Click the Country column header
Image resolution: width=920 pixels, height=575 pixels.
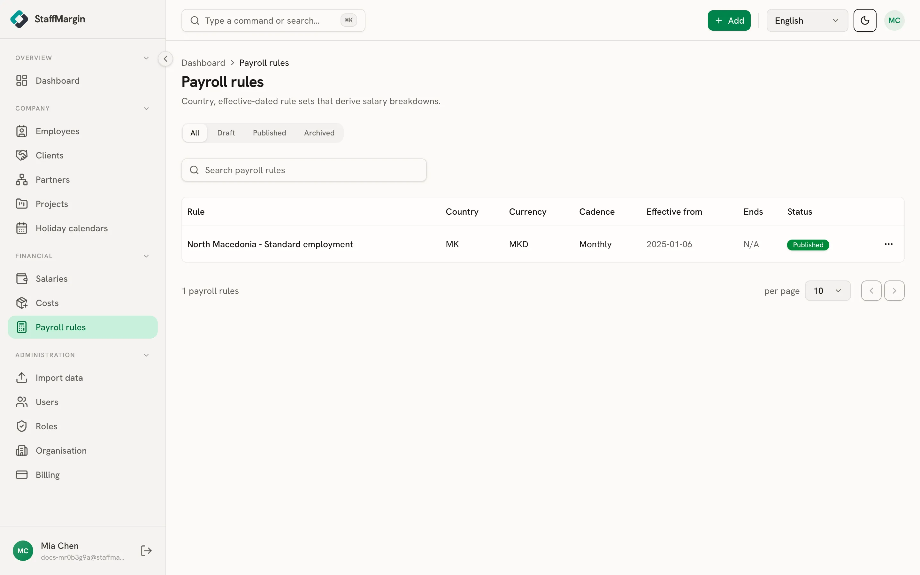(x=462, y=212)
